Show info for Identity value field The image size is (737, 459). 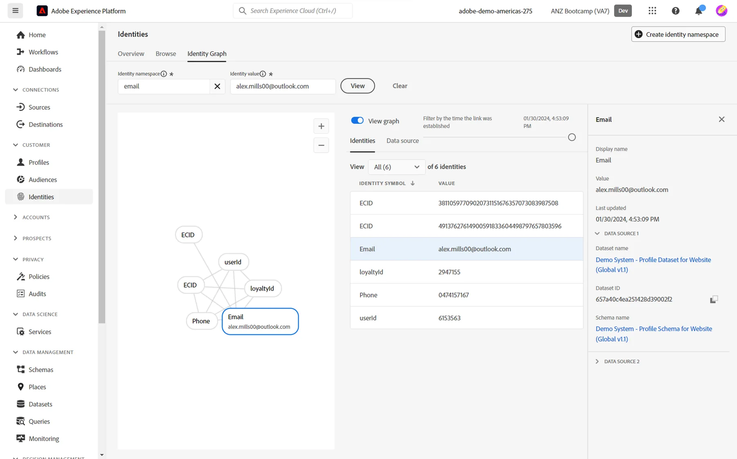[263, 74]
